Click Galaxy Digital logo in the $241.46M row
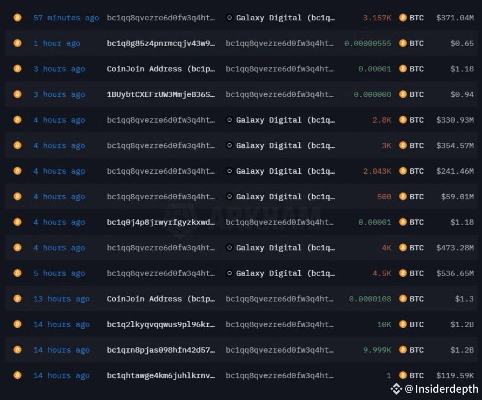Viewport: 482px width, 400px height. point(229,171)
